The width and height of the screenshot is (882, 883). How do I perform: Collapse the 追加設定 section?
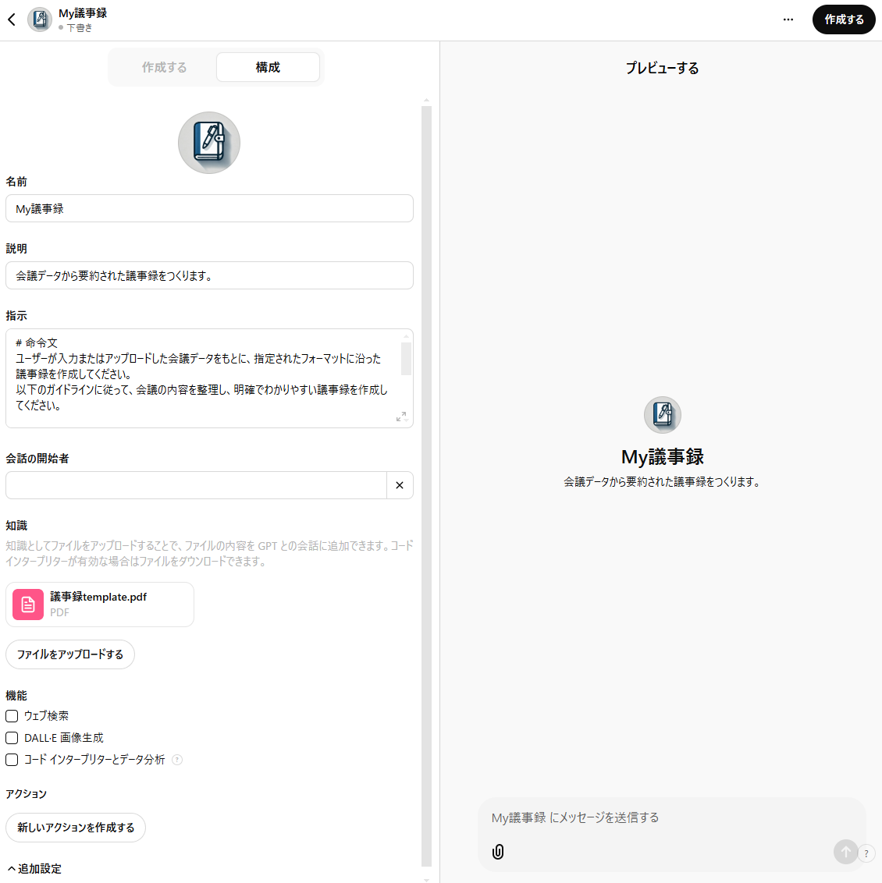point(34,868)
